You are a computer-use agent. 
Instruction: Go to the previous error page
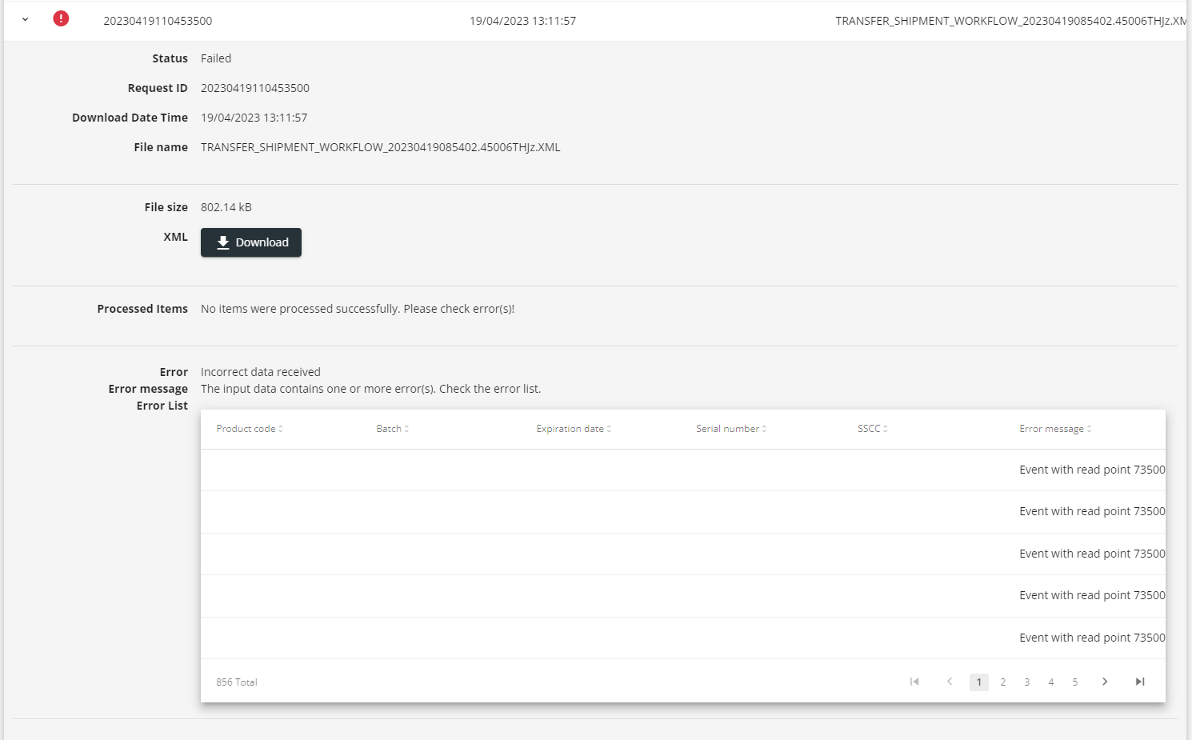click(x=950, y=682)
